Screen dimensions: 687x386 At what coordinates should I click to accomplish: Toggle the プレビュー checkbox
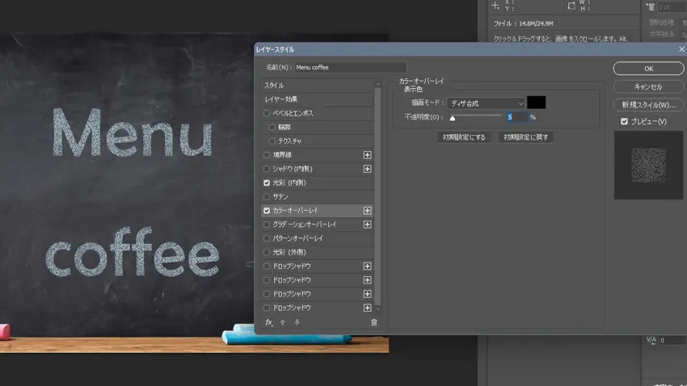click(x=624, y=121)
